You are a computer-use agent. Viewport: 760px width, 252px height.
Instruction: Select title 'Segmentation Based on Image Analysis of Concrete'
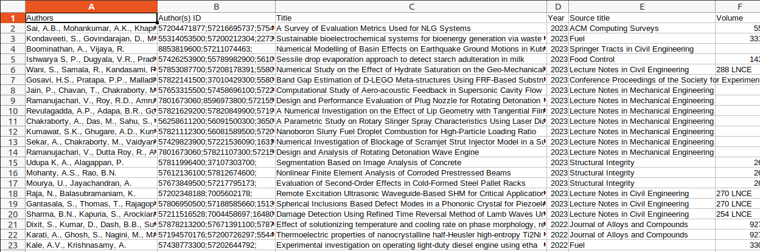coord(411,163)
